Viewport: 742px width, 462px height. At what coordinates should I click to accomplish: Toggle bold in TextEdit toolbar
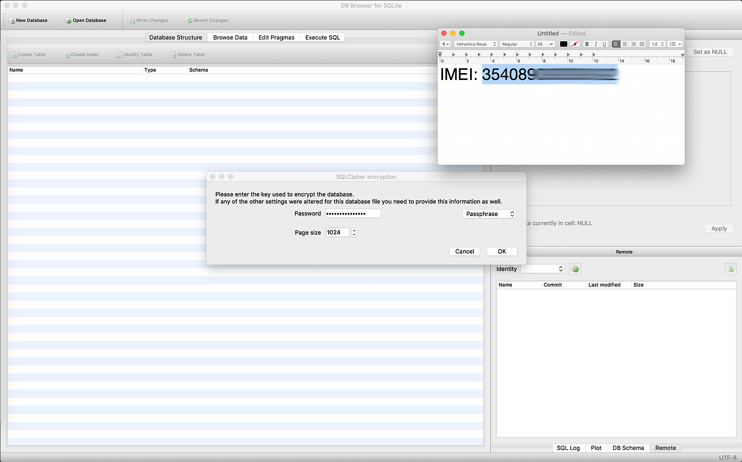(587, 44)
